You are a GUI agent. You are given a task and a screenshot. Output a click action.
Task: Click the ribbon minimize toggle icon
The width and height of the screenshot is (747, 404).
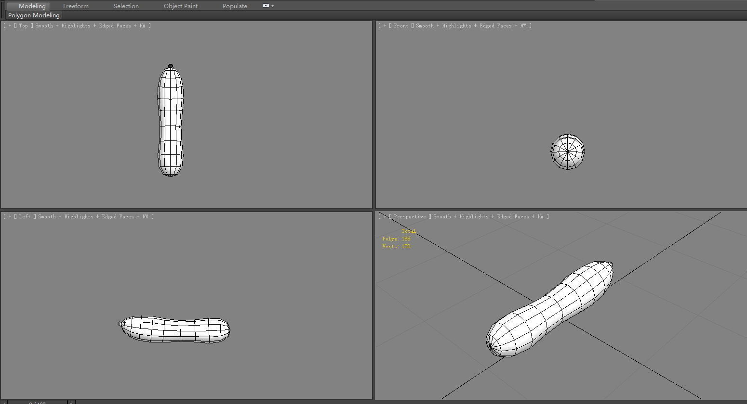coord(266,6)
